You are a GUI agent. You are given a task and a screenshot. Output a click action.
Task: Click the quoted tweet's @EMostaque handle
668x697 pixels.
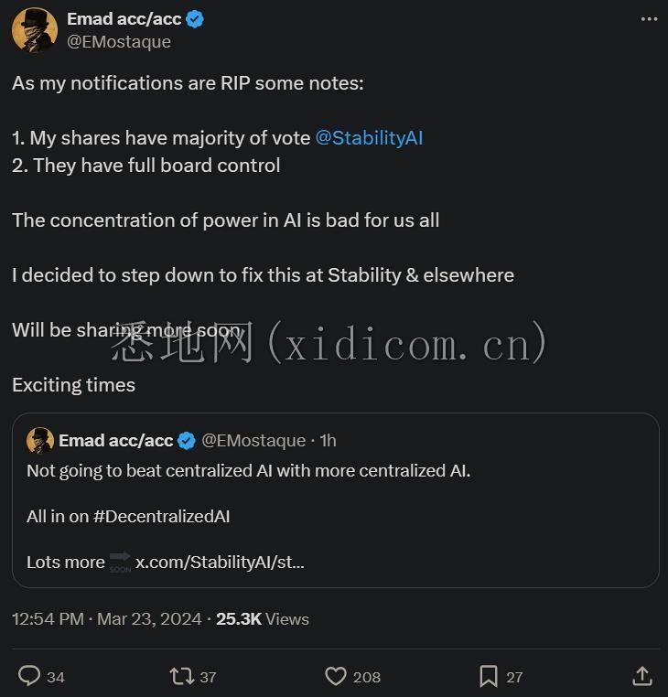click(253, 441)
